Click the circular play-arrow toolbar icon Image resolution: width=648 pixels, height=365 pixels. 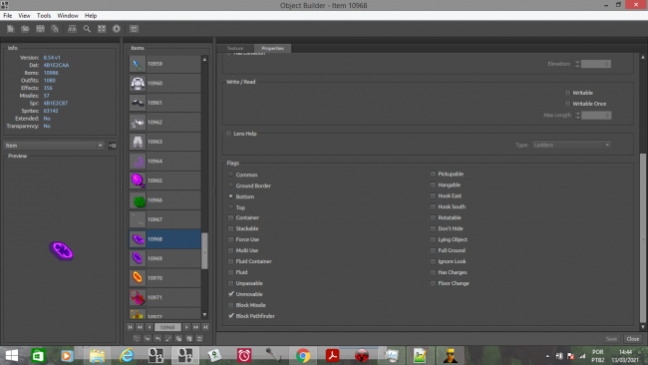pyautogui.click(x=117, y=29)
